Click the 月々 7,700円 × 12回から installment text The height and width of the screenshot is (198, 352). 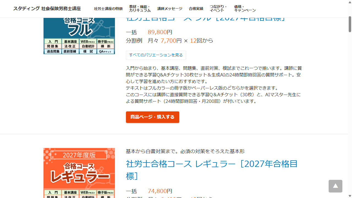[x=180, y=41]
